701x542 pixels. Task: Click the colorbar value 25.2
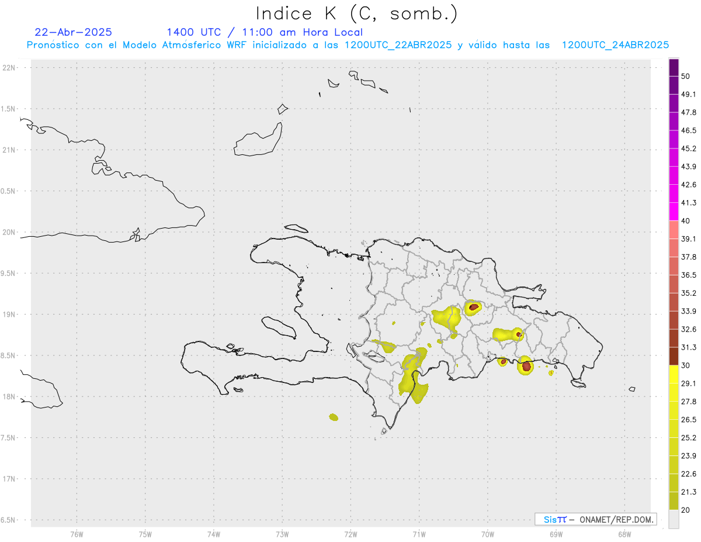689,437
